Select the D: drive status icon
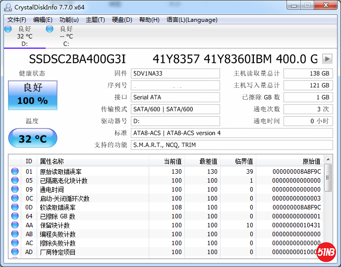341x267 pixels. (x=8, y=29)
